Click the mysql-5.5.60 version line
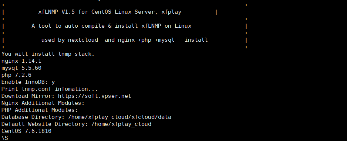 [21, 68]
